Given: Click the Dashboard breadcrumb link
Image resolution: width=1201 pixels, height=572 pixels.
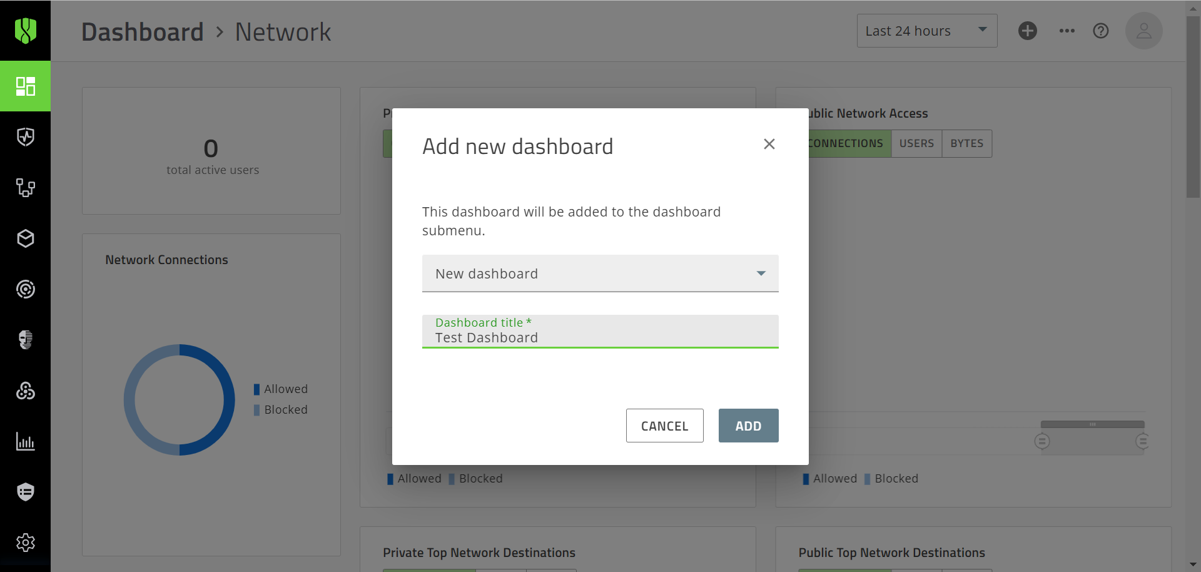Looking at the screenshot, I should 143,32.
